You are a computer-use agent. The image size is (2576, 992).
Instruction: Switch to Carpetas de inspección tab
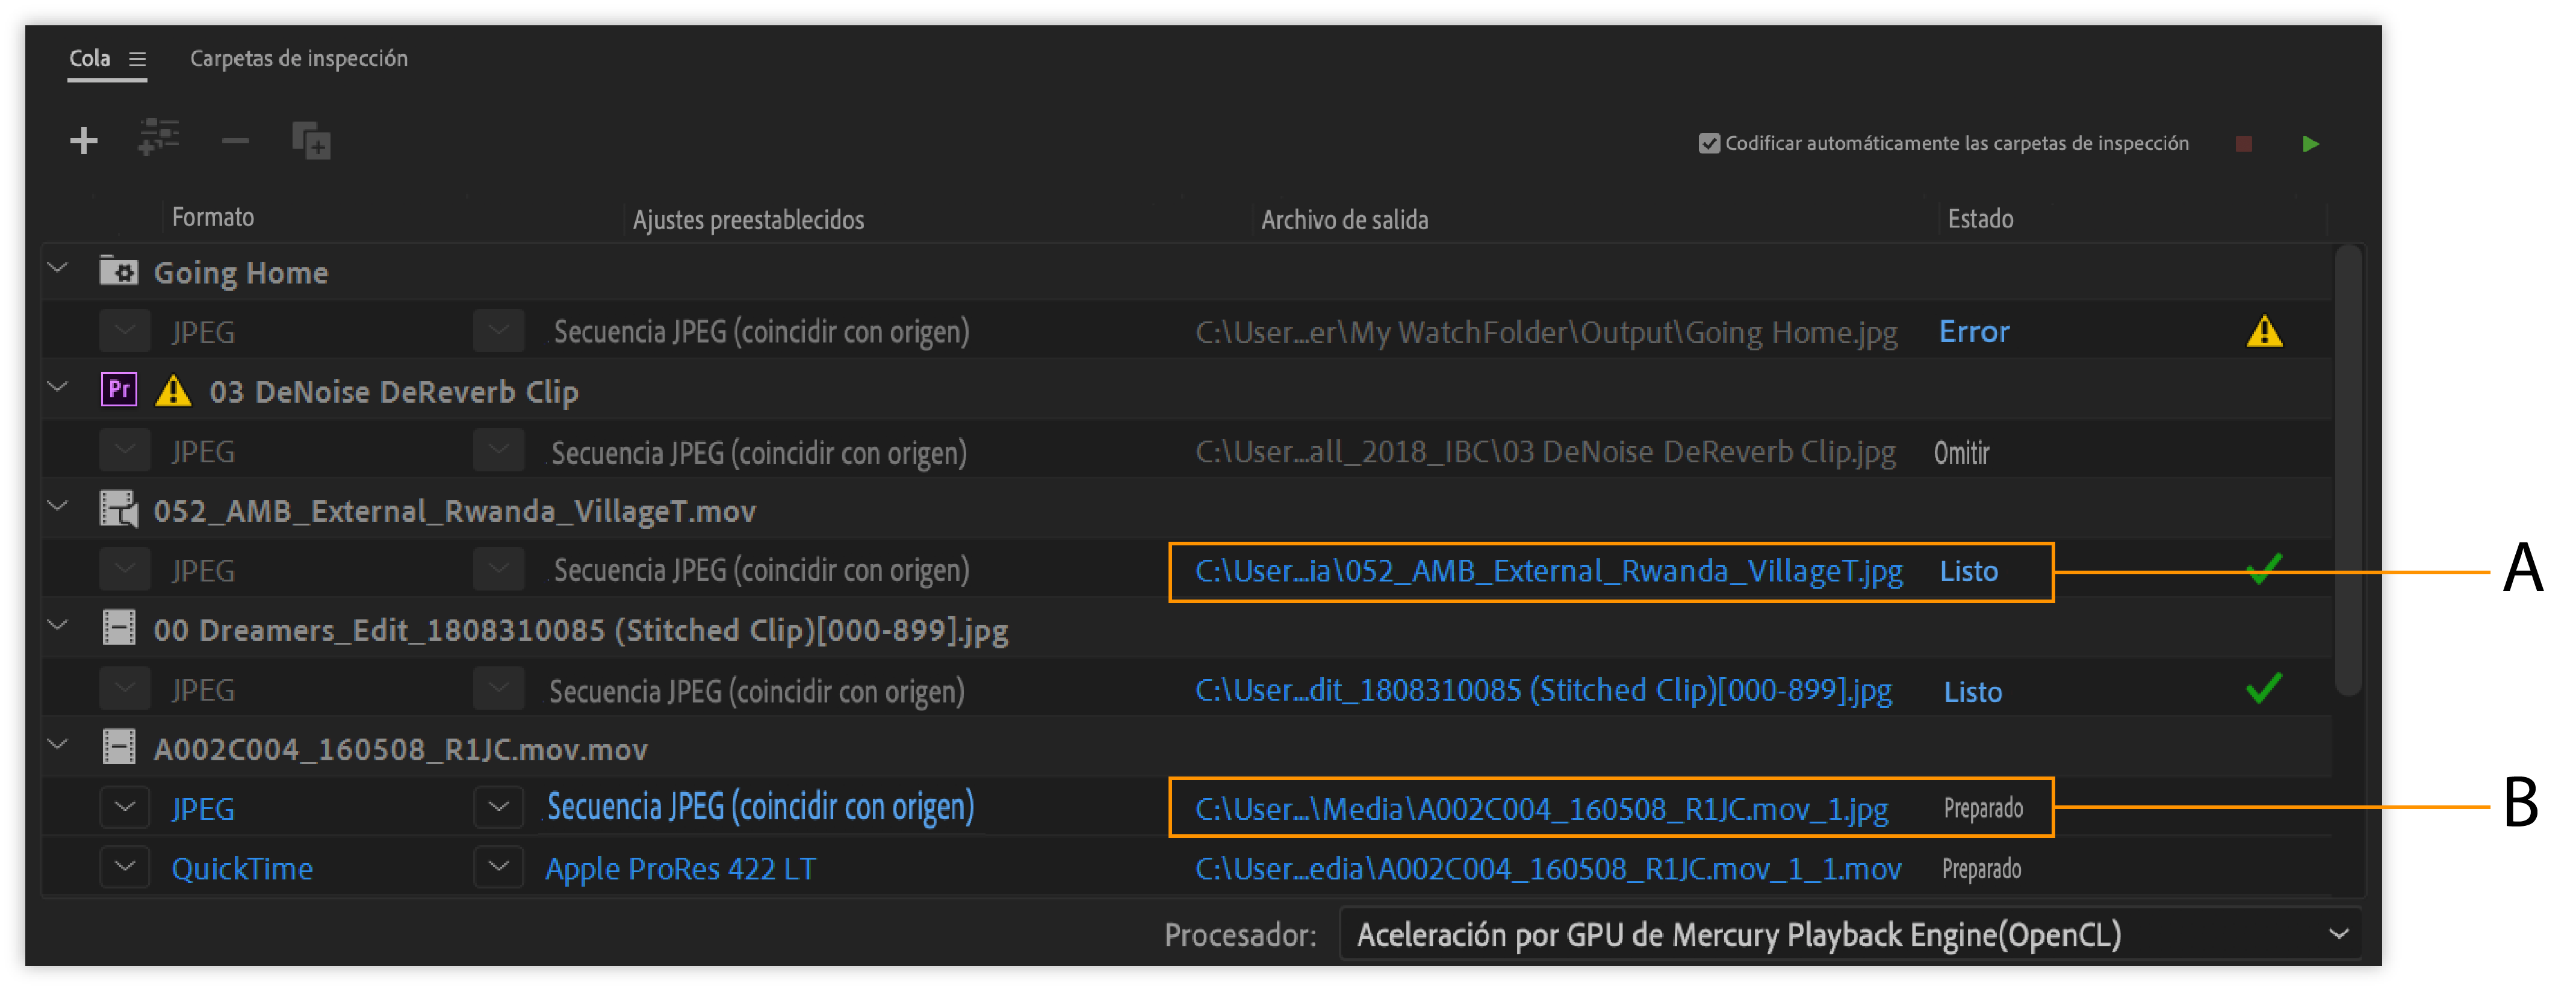(x=299, y=59)
